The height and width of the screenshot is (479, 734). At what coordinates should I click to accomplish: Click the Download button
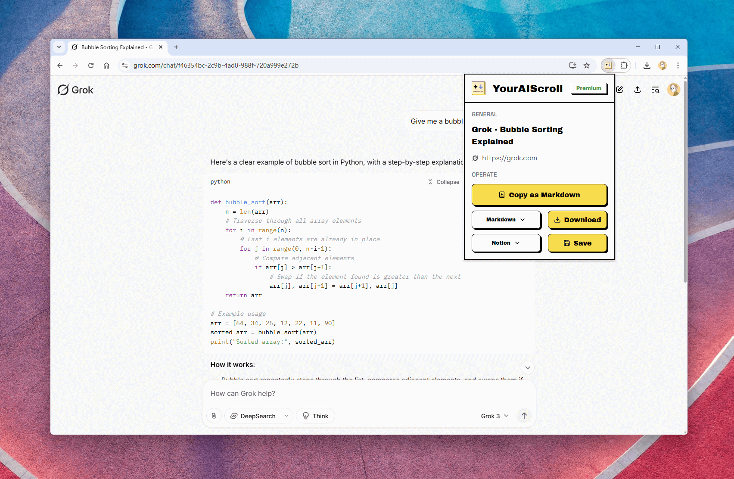(577, 220)
